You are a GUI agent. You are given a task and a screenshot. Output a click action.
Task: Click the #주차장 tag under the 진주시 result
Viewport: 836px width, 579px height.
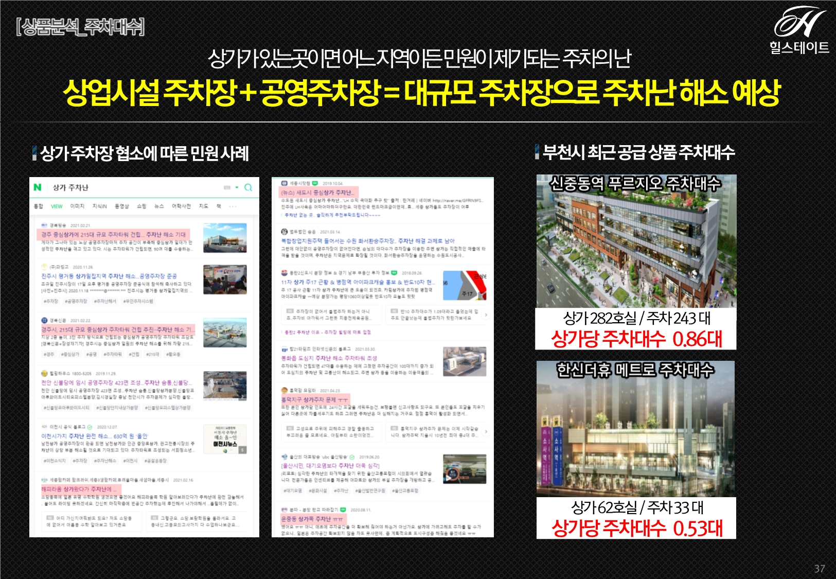pos(50,301)
